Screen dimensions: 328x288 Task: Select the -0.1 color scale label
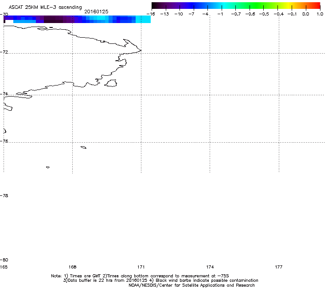pyautogui.click(x=292, y=14)
